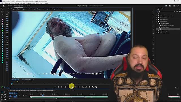Click the timeline playhead marker
181x102 pixels.
(x=43, y=95)
